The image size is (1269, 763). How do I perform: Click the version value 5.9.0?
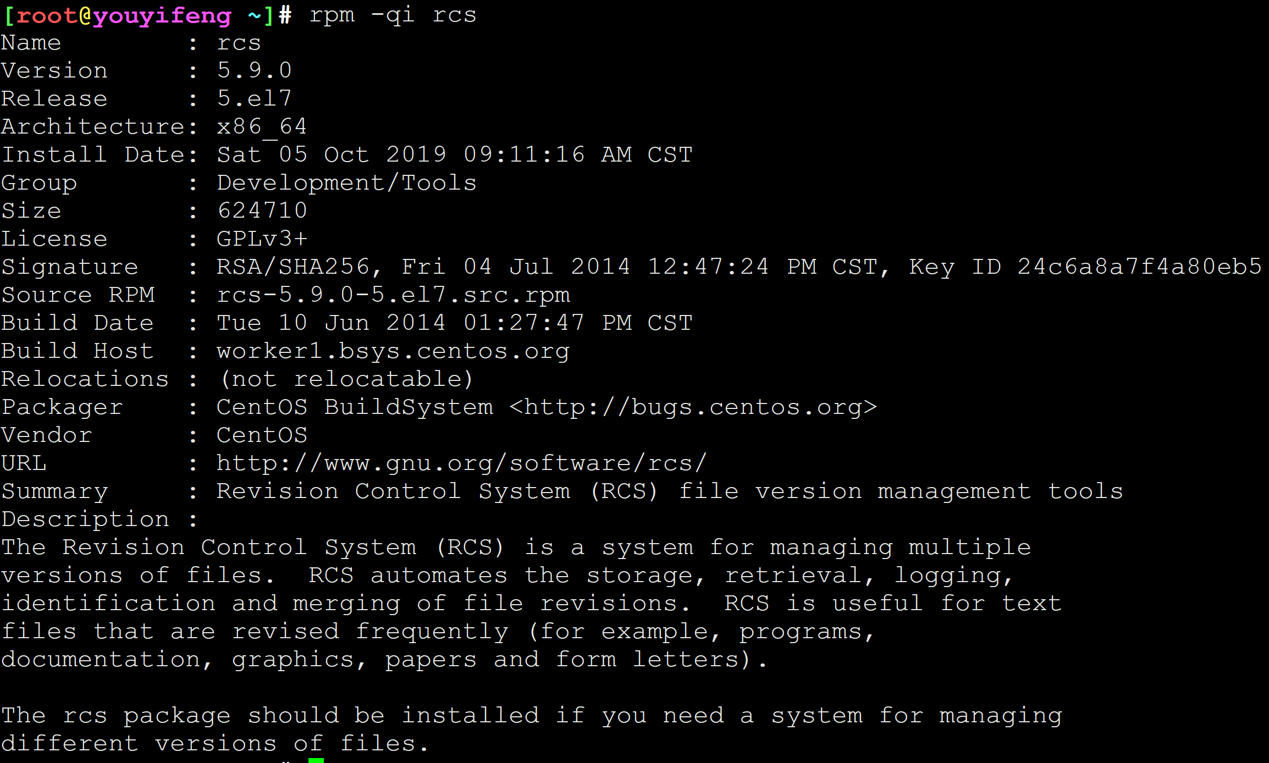254,70
